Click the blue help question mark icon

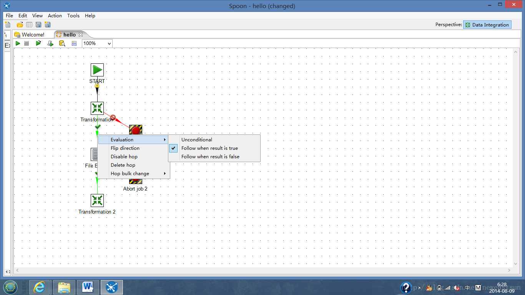point(406,288)
